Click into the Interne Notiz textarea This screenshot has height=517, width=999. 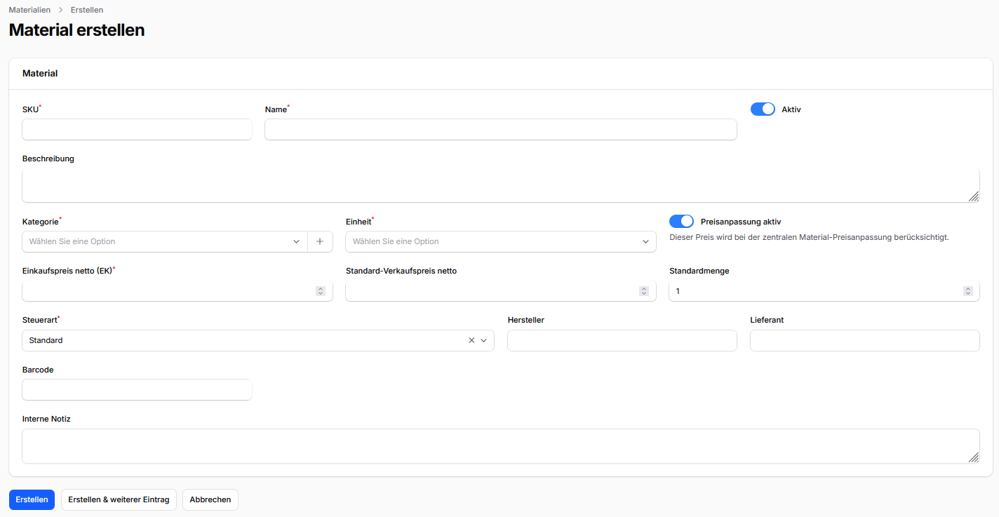coord(501,446)
